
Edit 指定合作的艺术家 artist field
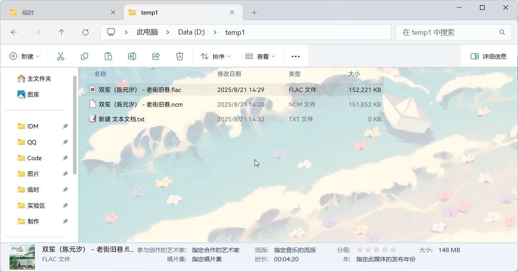pyautogui.click(x=216, y=250)
